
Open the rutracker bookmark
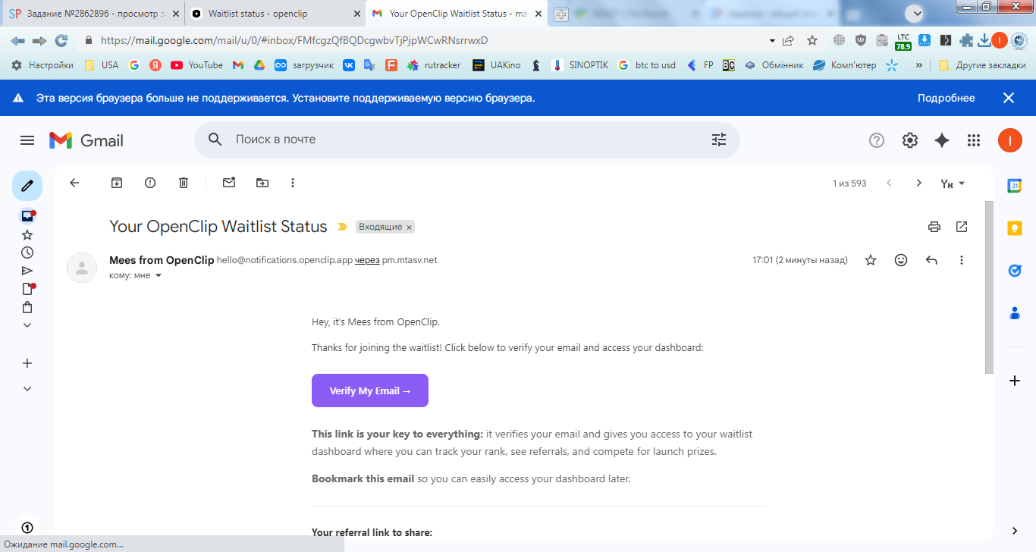[x=433, y=65]
